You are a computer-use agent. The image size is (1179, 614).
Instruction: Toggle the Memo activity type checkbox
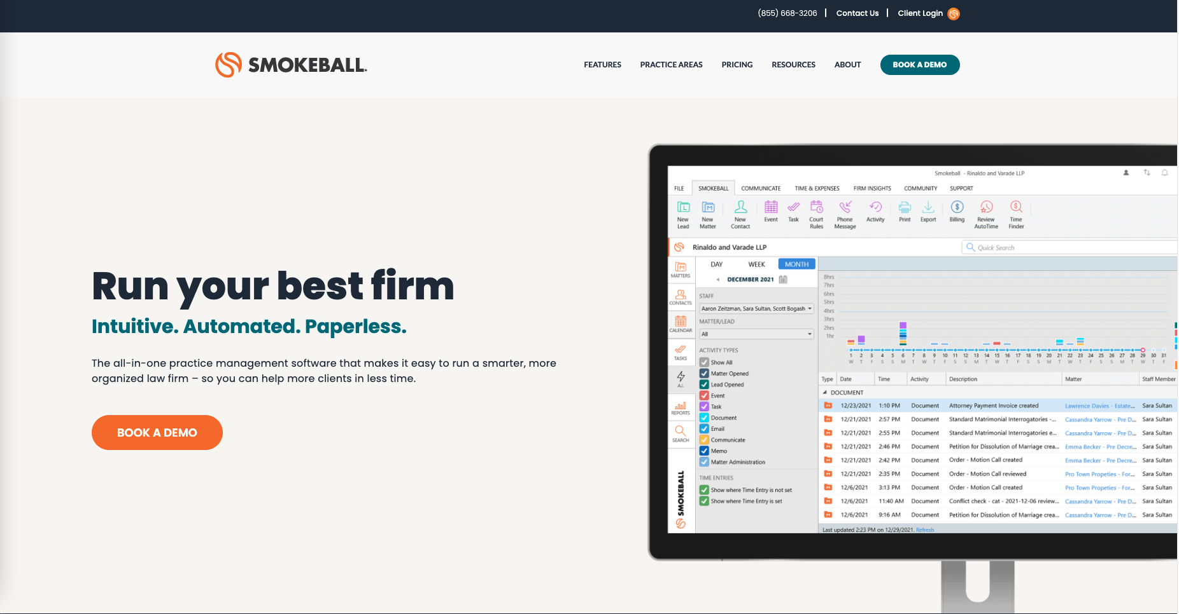pos(704,451)
